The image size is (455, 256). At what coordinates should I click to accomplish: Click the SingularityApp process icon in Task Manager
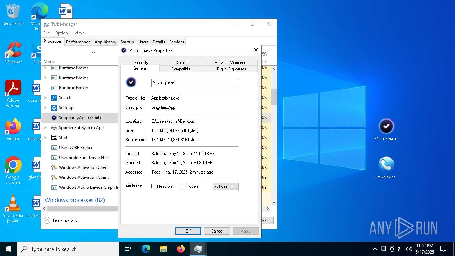point(54,118)
